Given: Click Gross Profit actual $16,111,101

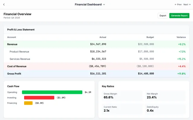Looking at the screenshot, I should pos(98,73).
